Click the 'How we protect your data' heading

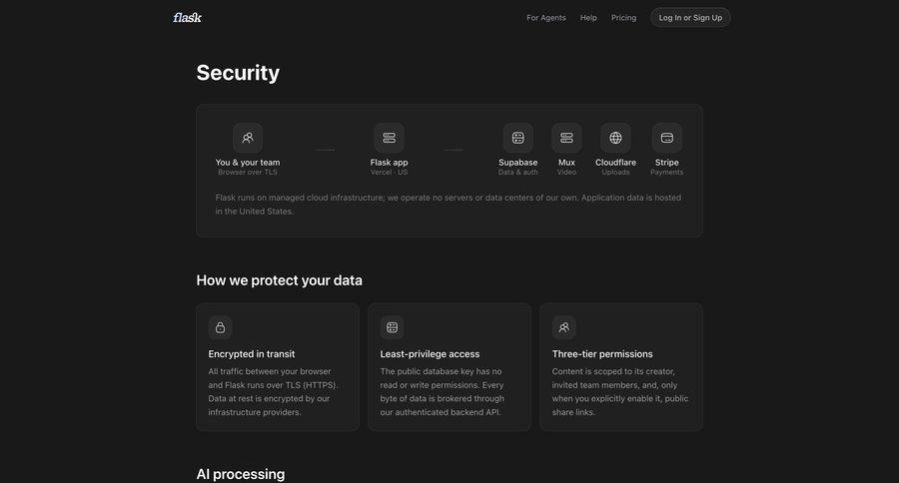click(x=280, y=280)
